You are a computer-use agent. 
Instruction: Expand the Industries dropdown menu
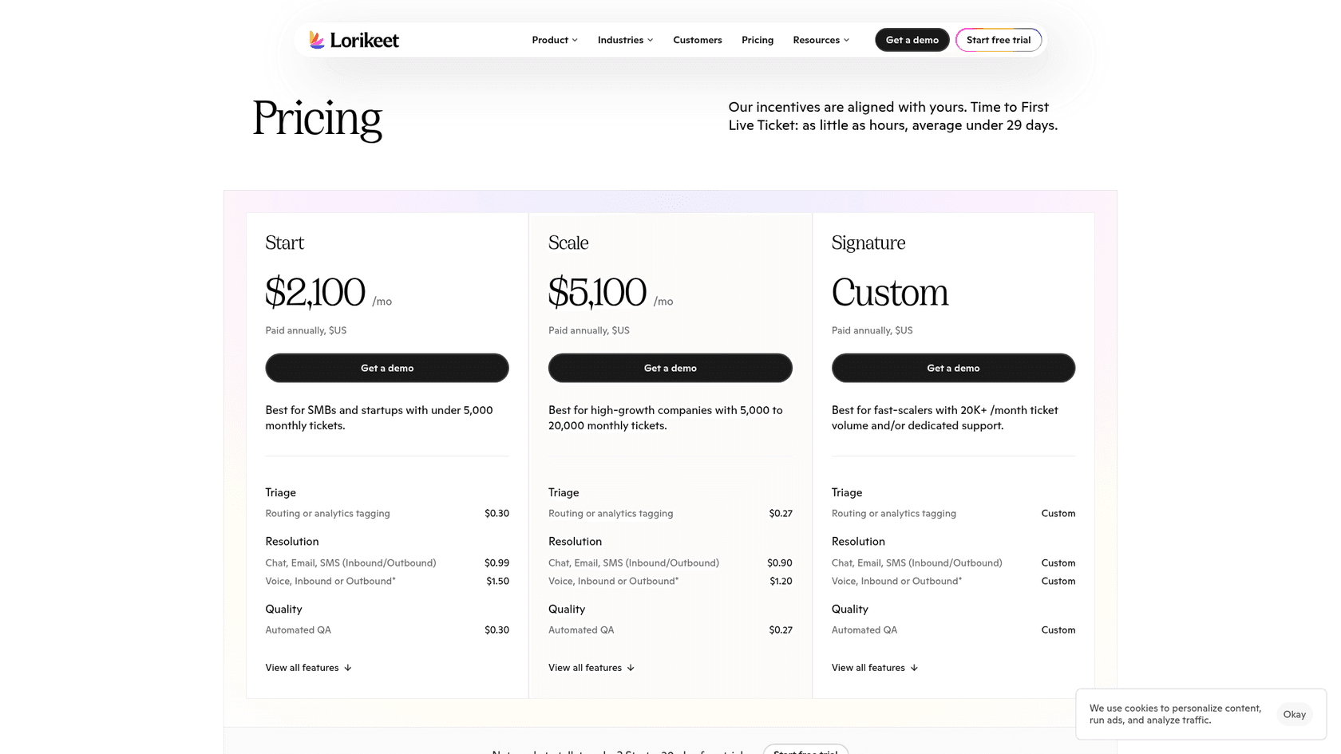625,40
